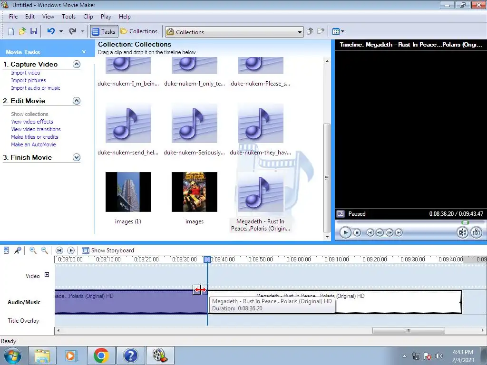The height and width of the screenshot is (365, 487).
Task: Create a new project with the blank page icon
Action: click(x=11, y=31)
